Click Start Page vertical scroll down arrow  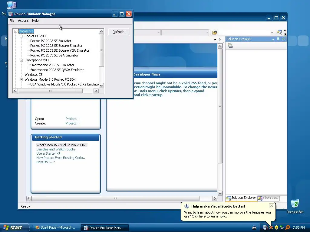pyautogui.click(x=220, y=193)
